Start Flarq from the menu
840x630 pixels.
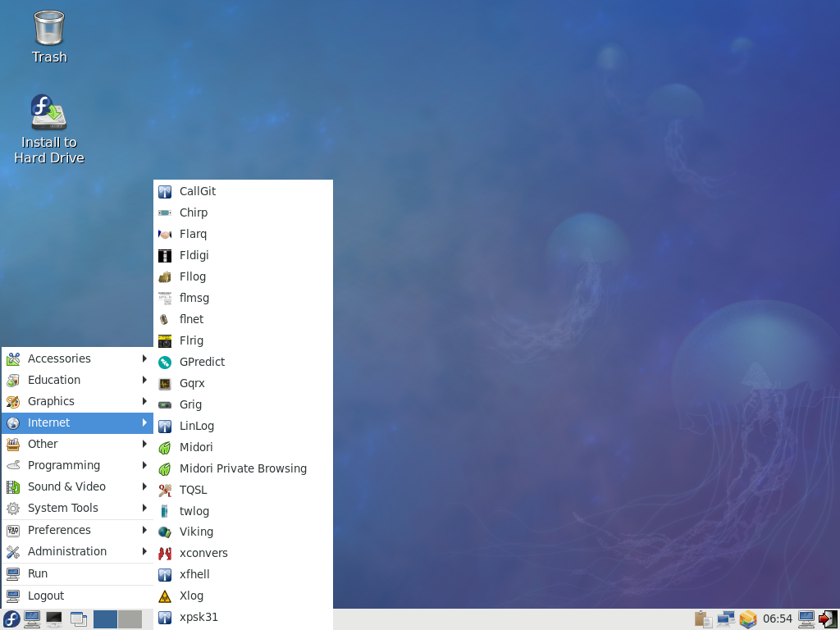coord(243,234)
